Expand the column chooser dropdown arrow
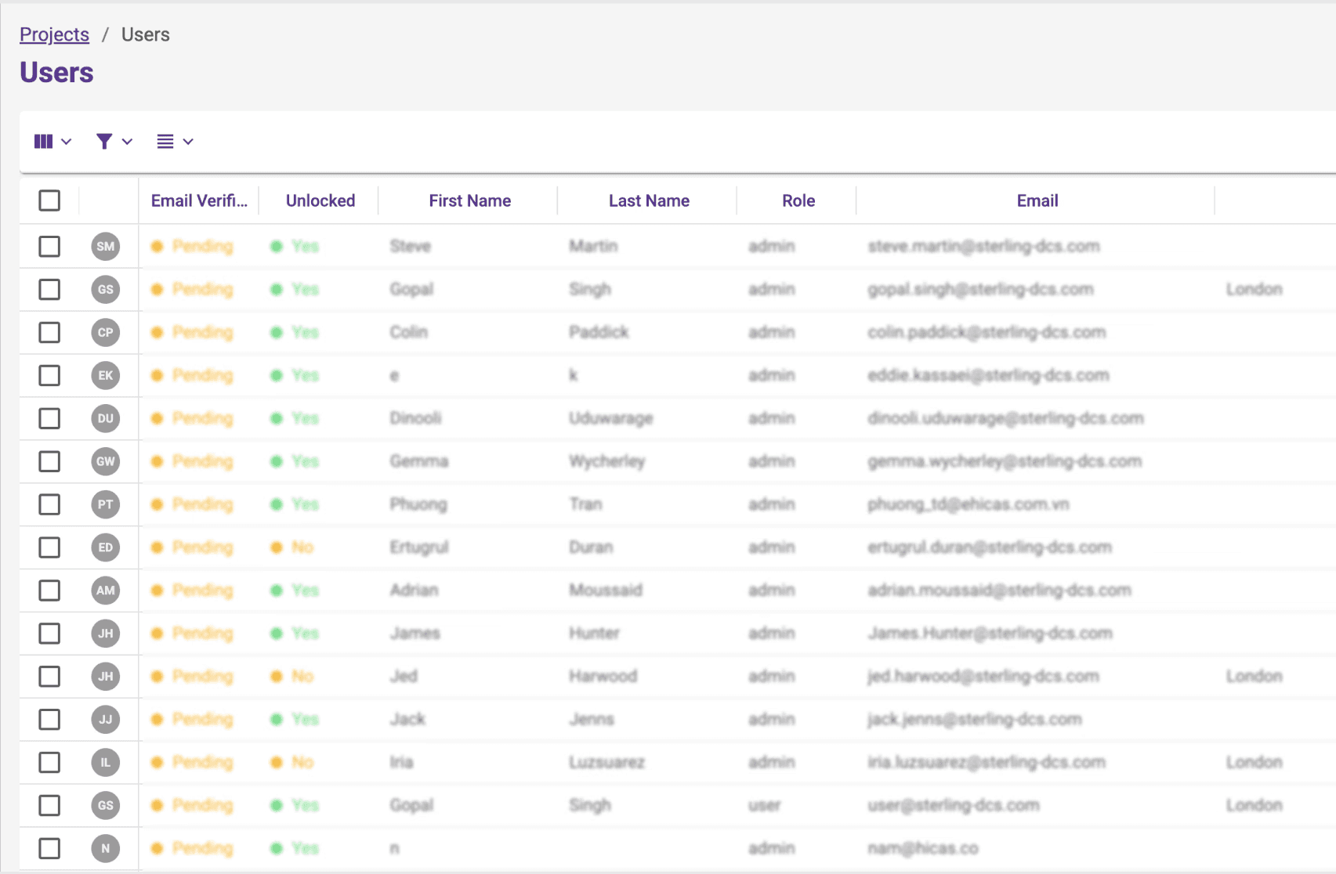 click(67, 142)
